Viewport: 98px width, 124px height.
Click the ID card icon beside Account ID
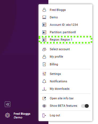click(44, 25)
